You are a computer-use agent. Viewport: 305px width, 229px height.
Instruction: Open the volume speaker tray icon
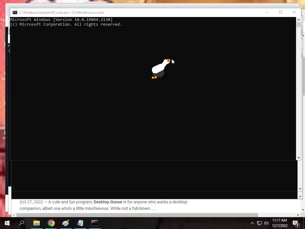coord(266,223)
